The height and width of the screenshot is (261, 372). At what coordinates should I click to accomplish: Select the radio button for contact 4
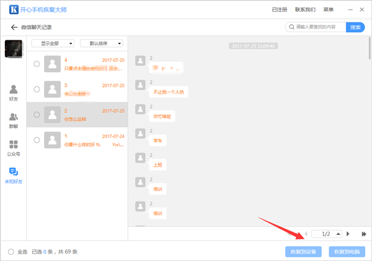pos(37,63)
